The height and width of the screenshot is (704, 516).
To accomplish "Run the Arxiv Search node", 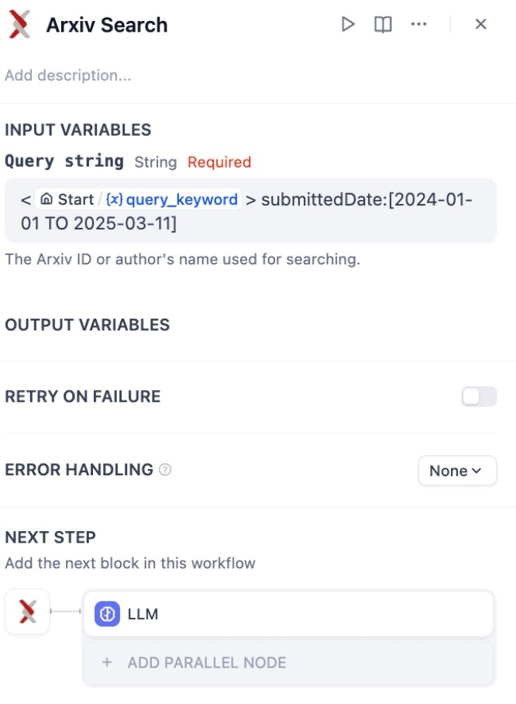I will (x=348, y=24).
